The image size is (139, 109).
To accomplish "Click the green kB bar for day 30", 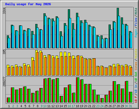I will tap(127, 92).
